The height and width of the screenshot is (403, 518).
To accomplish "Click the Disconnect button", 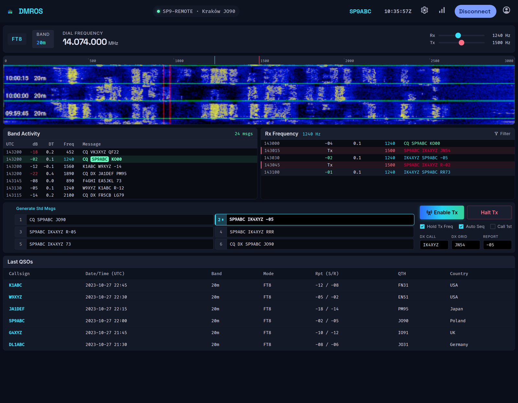I will pos(475,11).
